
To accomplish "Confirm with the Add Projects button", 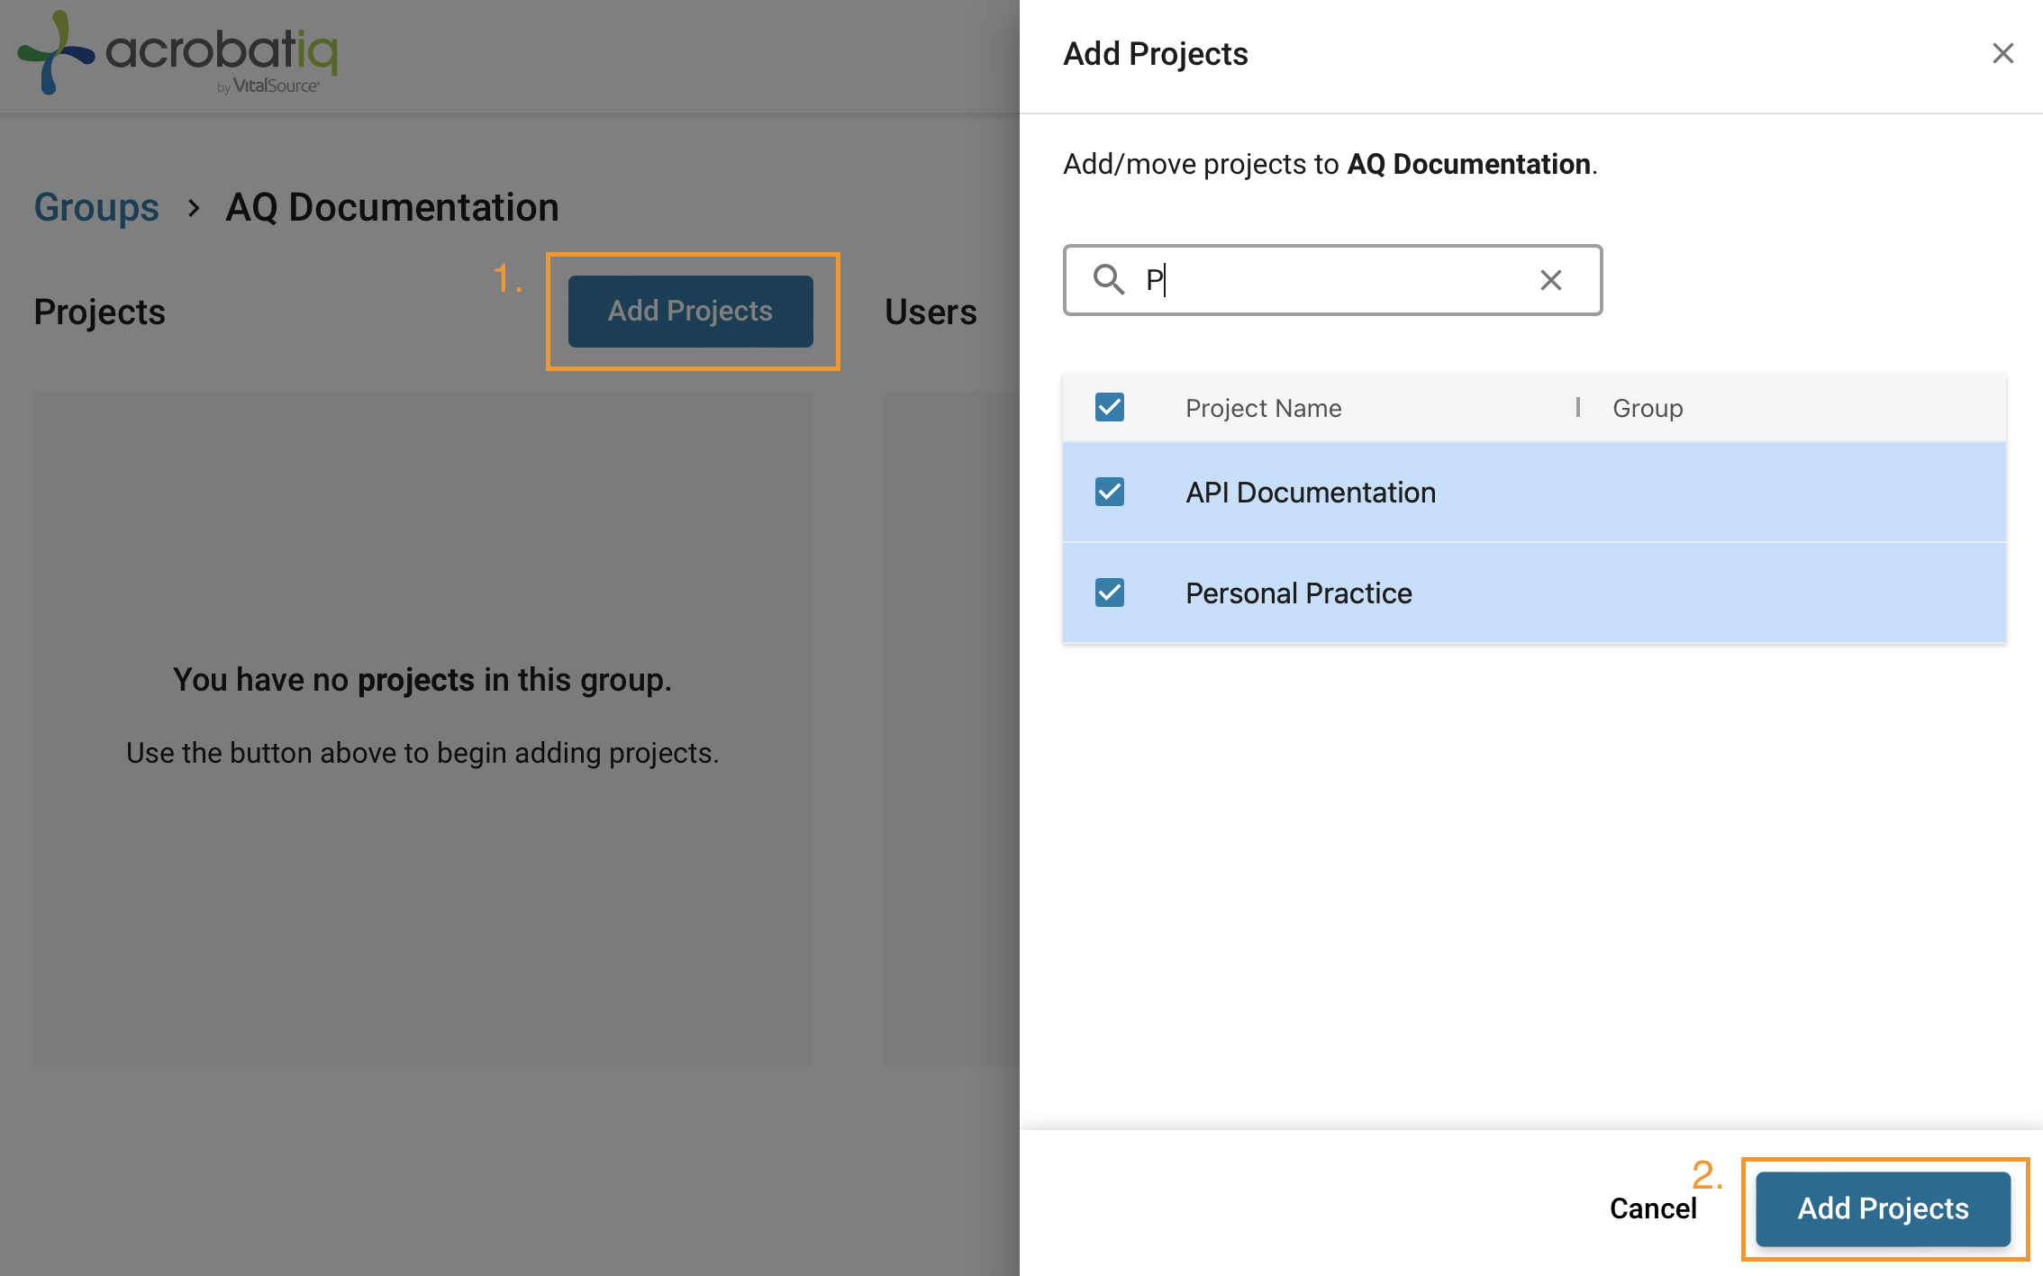I will [1884, 1208].
